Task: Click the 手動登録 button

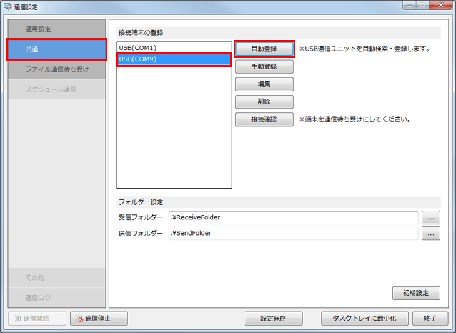Action: click(x=264, y=66)
